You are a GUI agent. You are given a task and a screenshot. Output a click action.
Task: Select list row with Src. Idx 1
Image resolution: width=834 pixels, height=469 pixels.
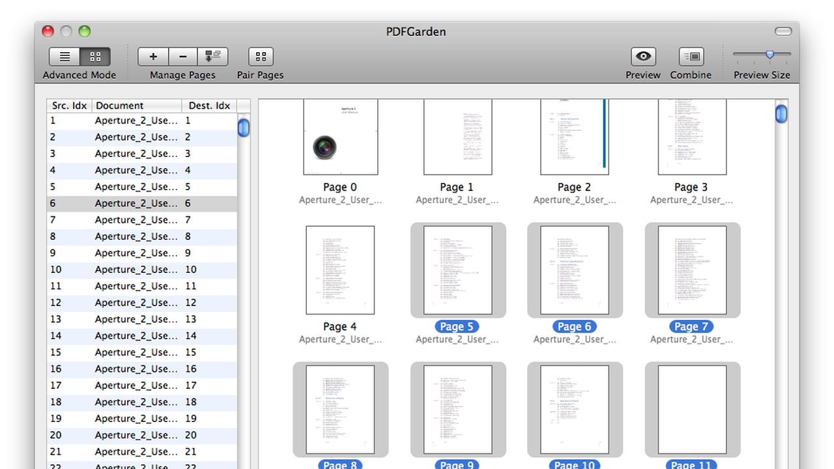tap(142, 121)
